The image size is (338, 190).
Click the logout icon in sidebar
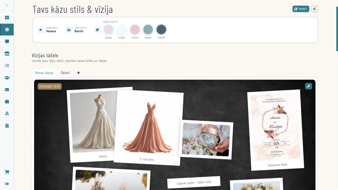(x=7, y=184)
